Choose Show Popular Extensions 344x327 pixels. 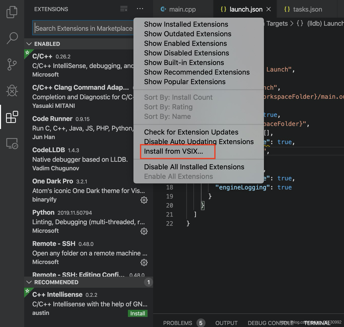pos(185,82)
